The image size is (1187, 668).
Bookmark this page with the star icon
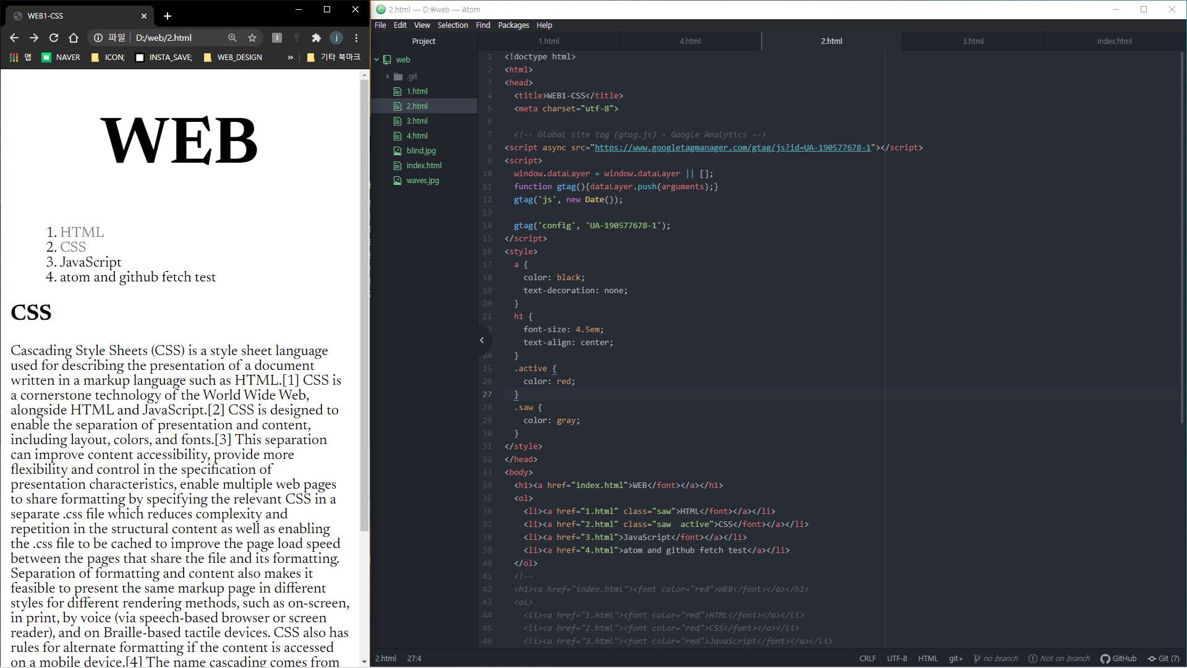(252, 38)
